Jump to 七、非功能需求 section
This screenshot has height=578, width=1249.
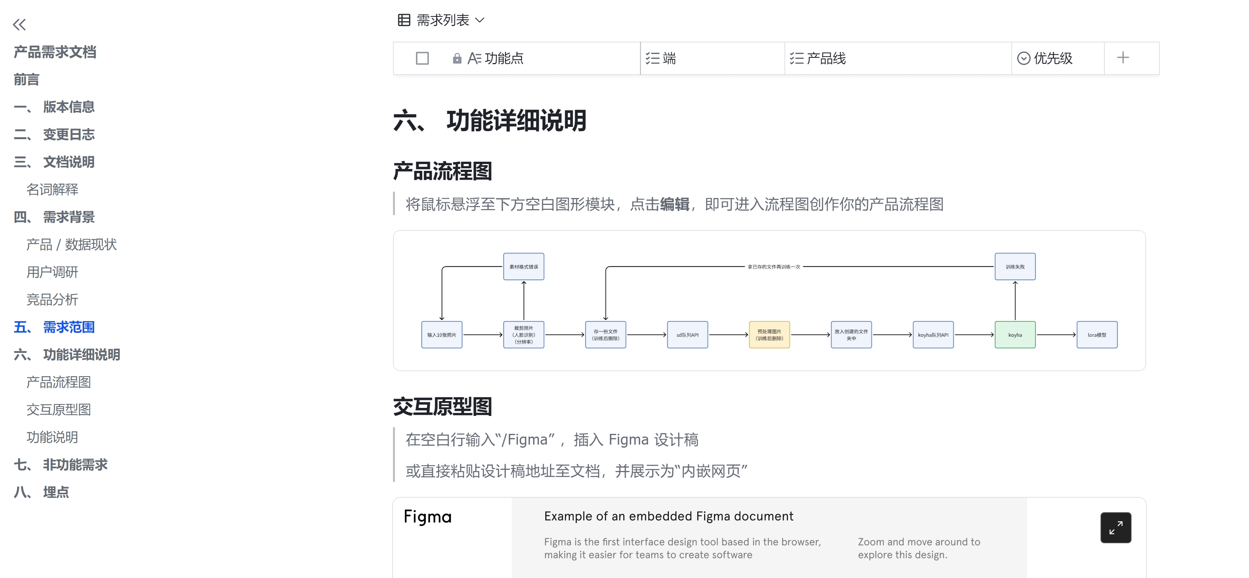60,464
